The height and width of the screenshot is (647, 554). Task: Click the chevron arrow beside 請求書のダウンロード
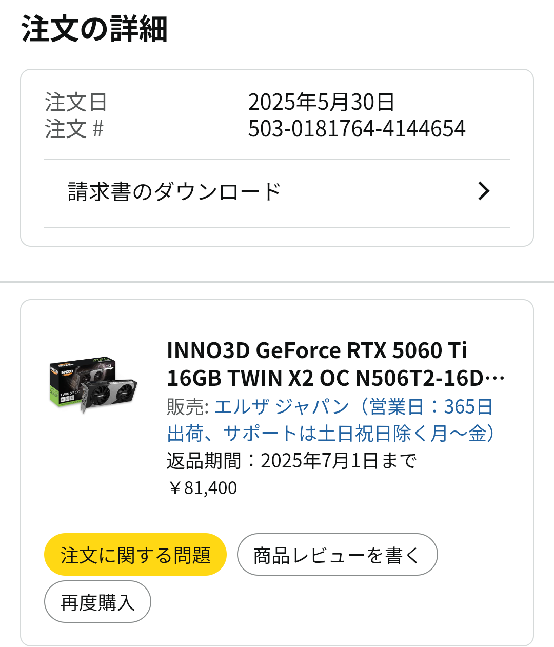483,191
